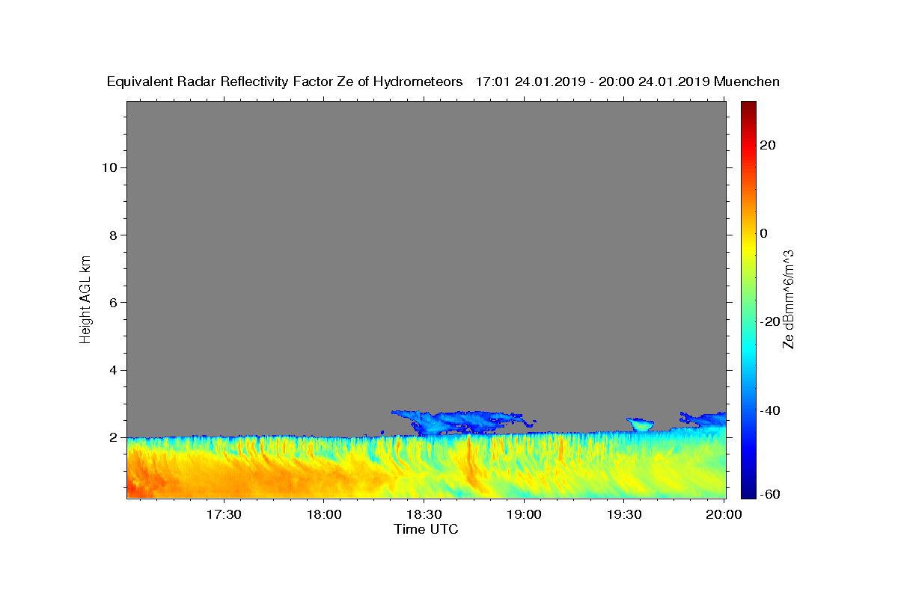The image size is (898, 598).
Task: Click the colorbar value -20 label
Action: coord(770,321)
